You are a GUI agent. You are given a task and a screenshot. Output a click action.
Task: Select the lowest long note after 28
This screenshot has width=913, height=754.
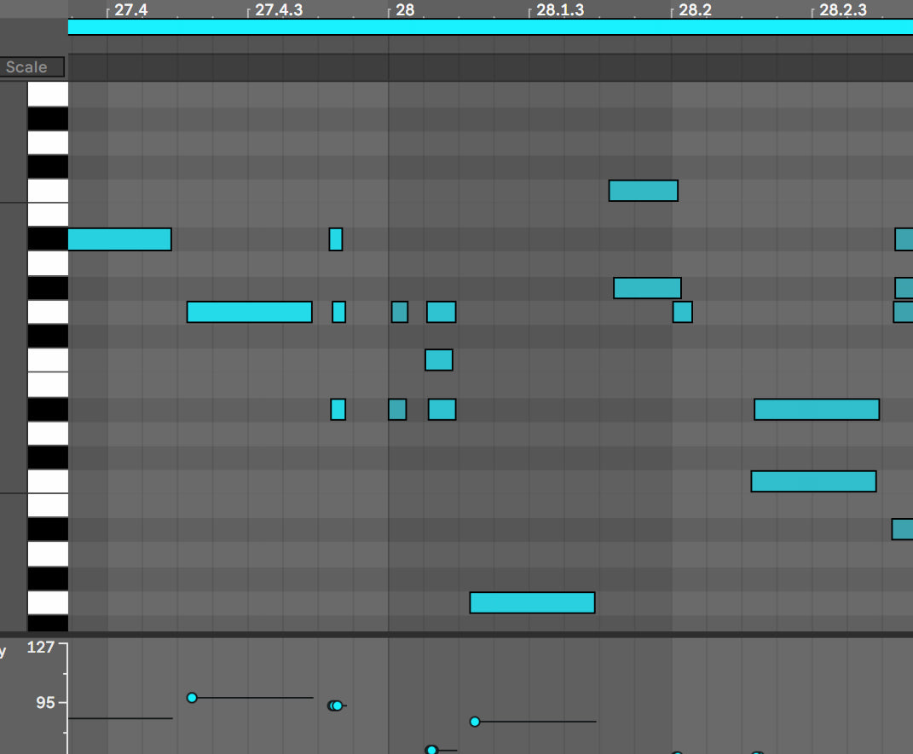point(532,602)
